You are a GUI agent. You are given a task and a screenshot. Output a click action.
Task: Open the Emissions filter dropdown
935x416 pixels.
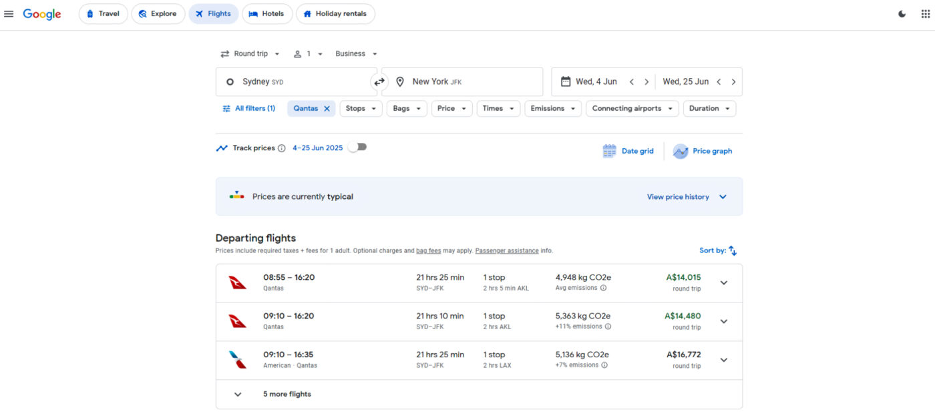(553, 109)
